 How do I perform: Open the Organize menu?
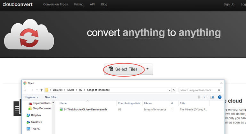(x=32, y=97)
